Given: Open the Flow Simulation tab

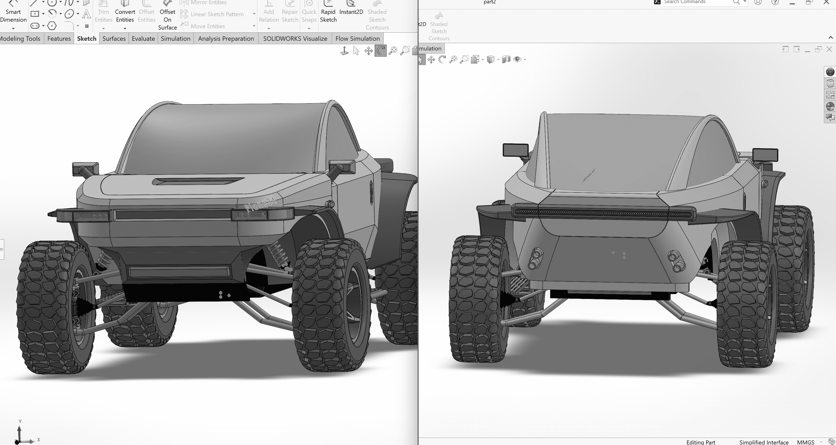Looking at the screenshot, I should click(357, 39).
